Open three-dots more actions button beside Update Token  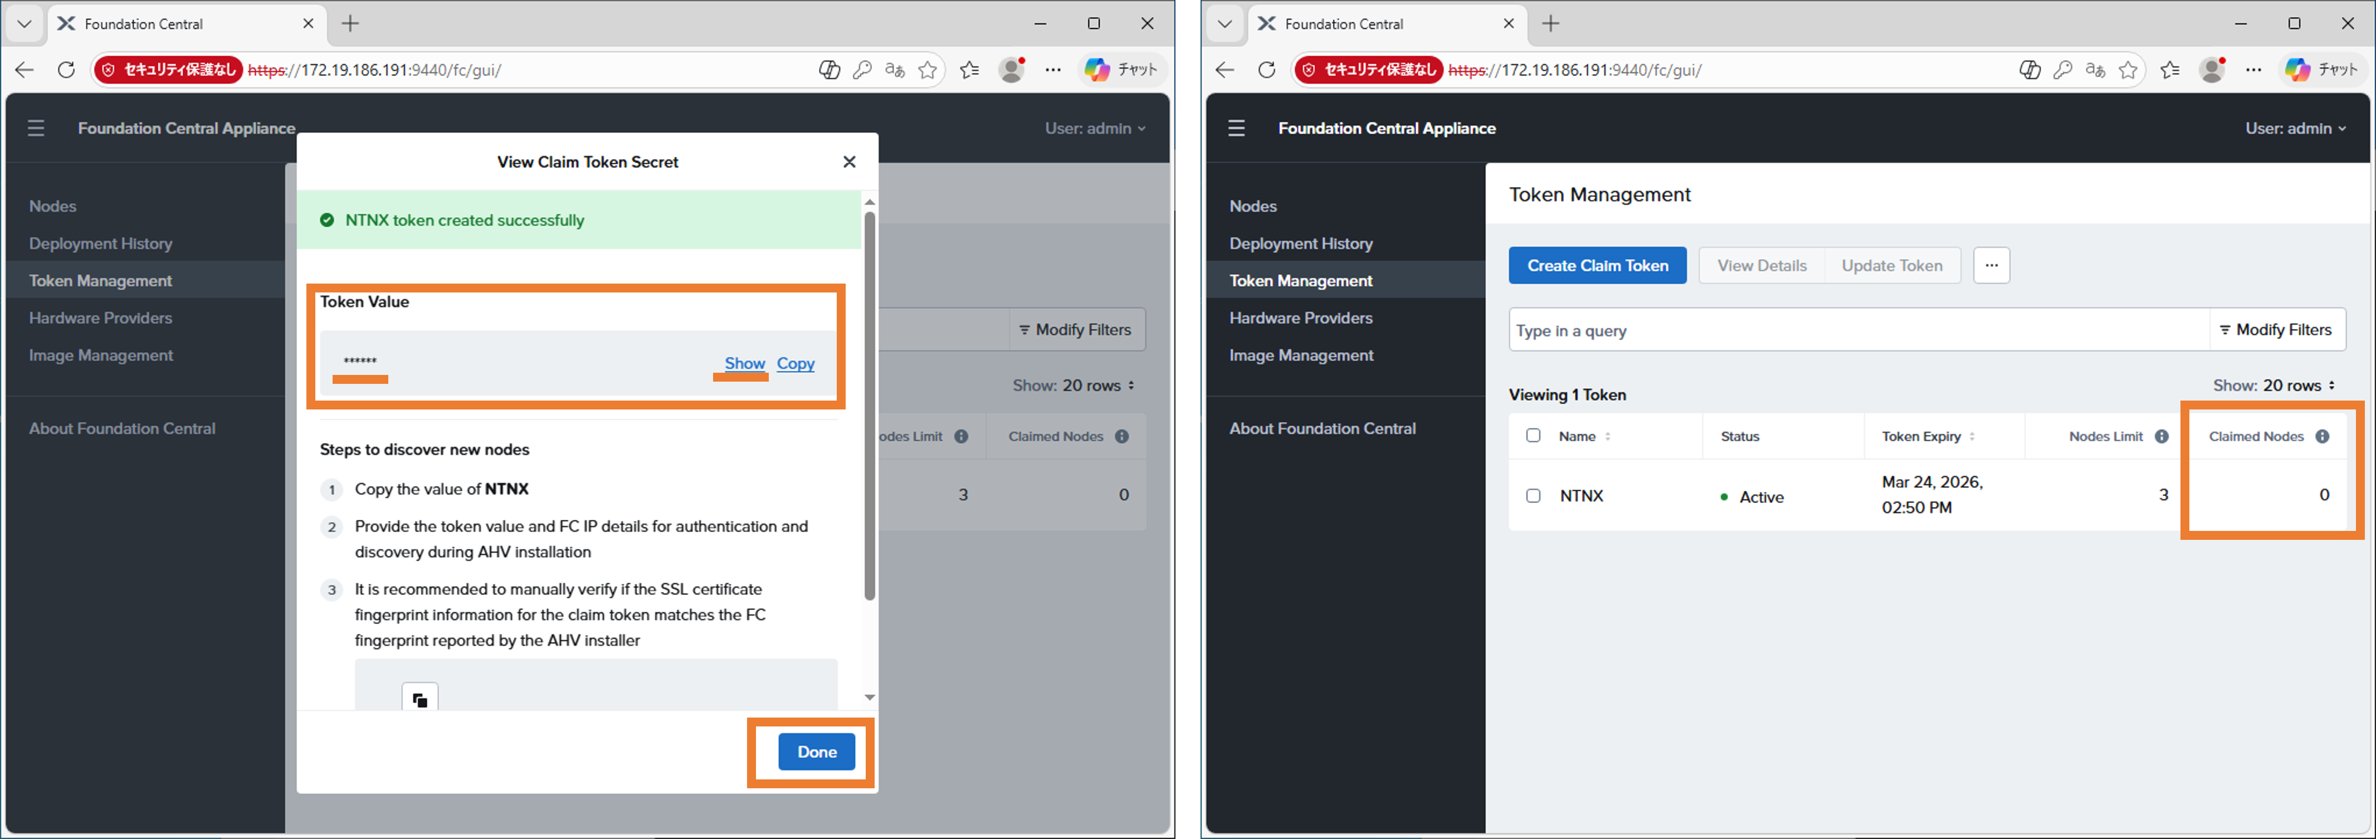point(1990,266)
